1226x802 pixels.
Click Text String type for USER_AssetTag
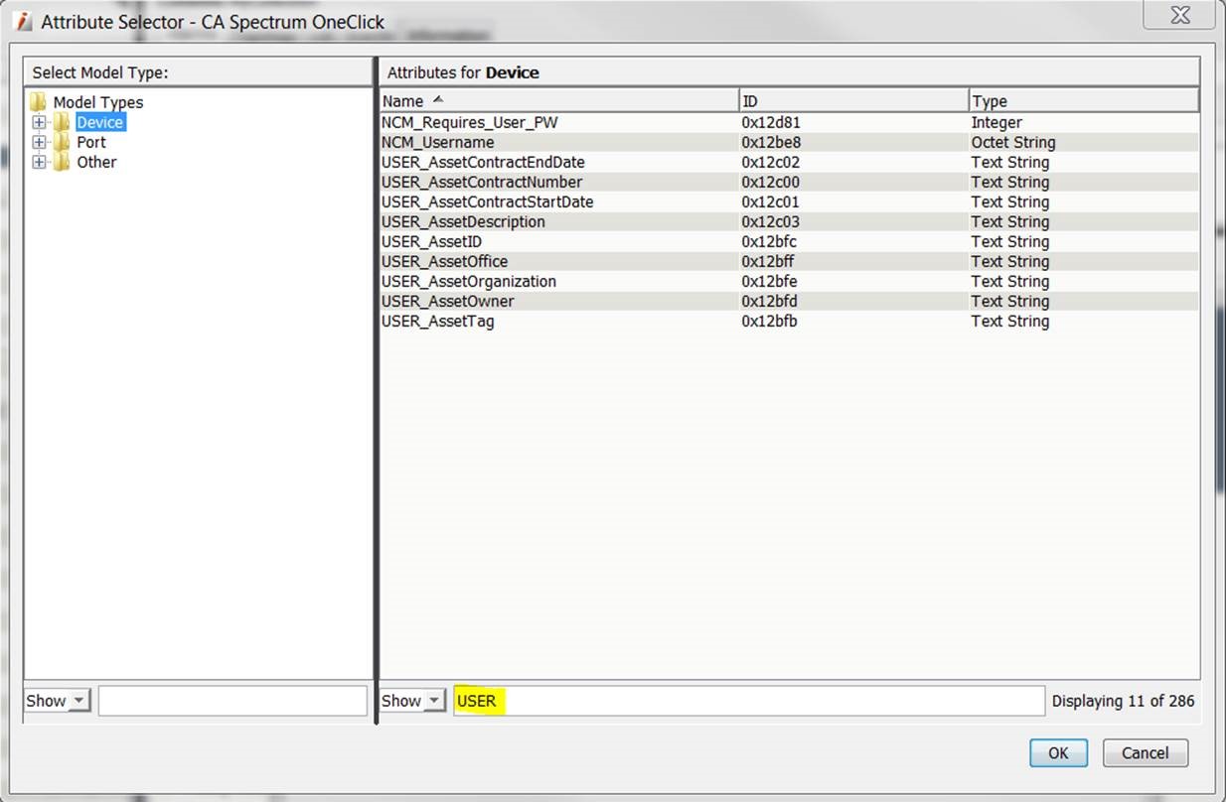tap(1010, 321)
